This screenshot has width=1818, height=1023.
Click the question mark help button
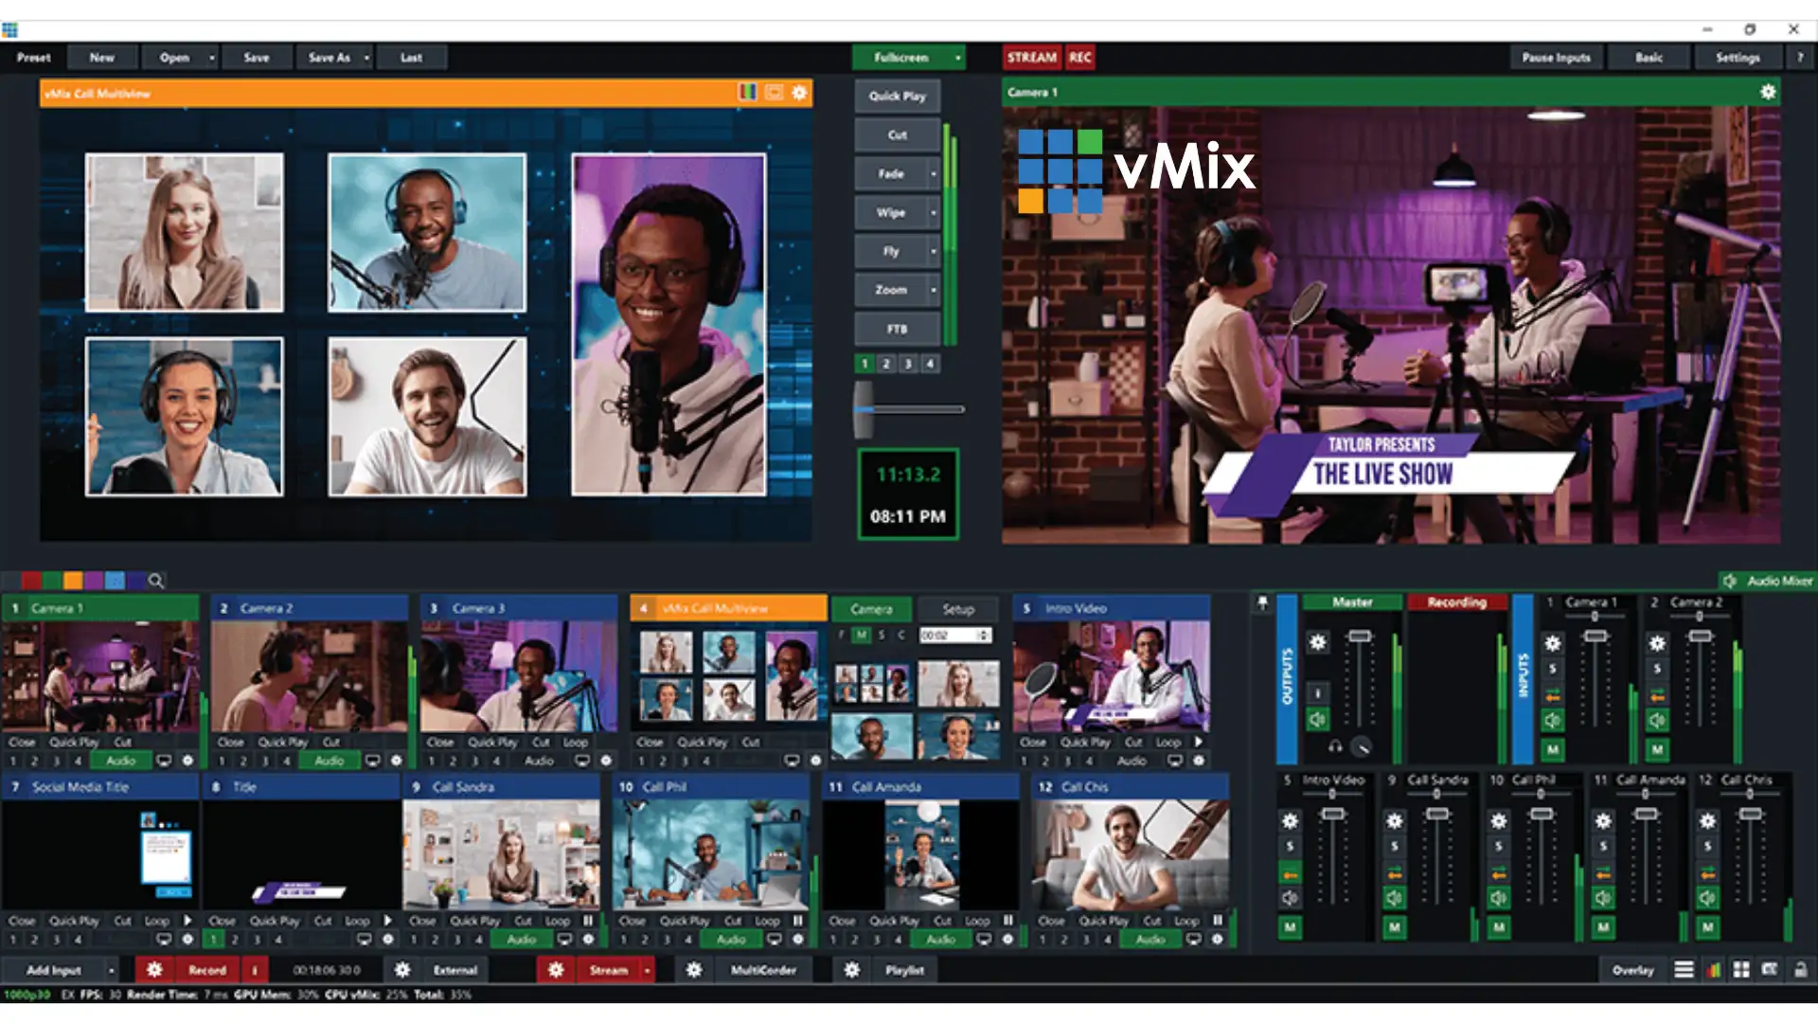1800,58
